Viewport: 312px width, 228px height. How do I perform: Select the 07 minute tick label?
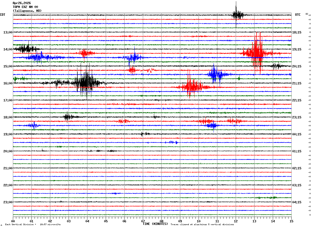point(143,221)
